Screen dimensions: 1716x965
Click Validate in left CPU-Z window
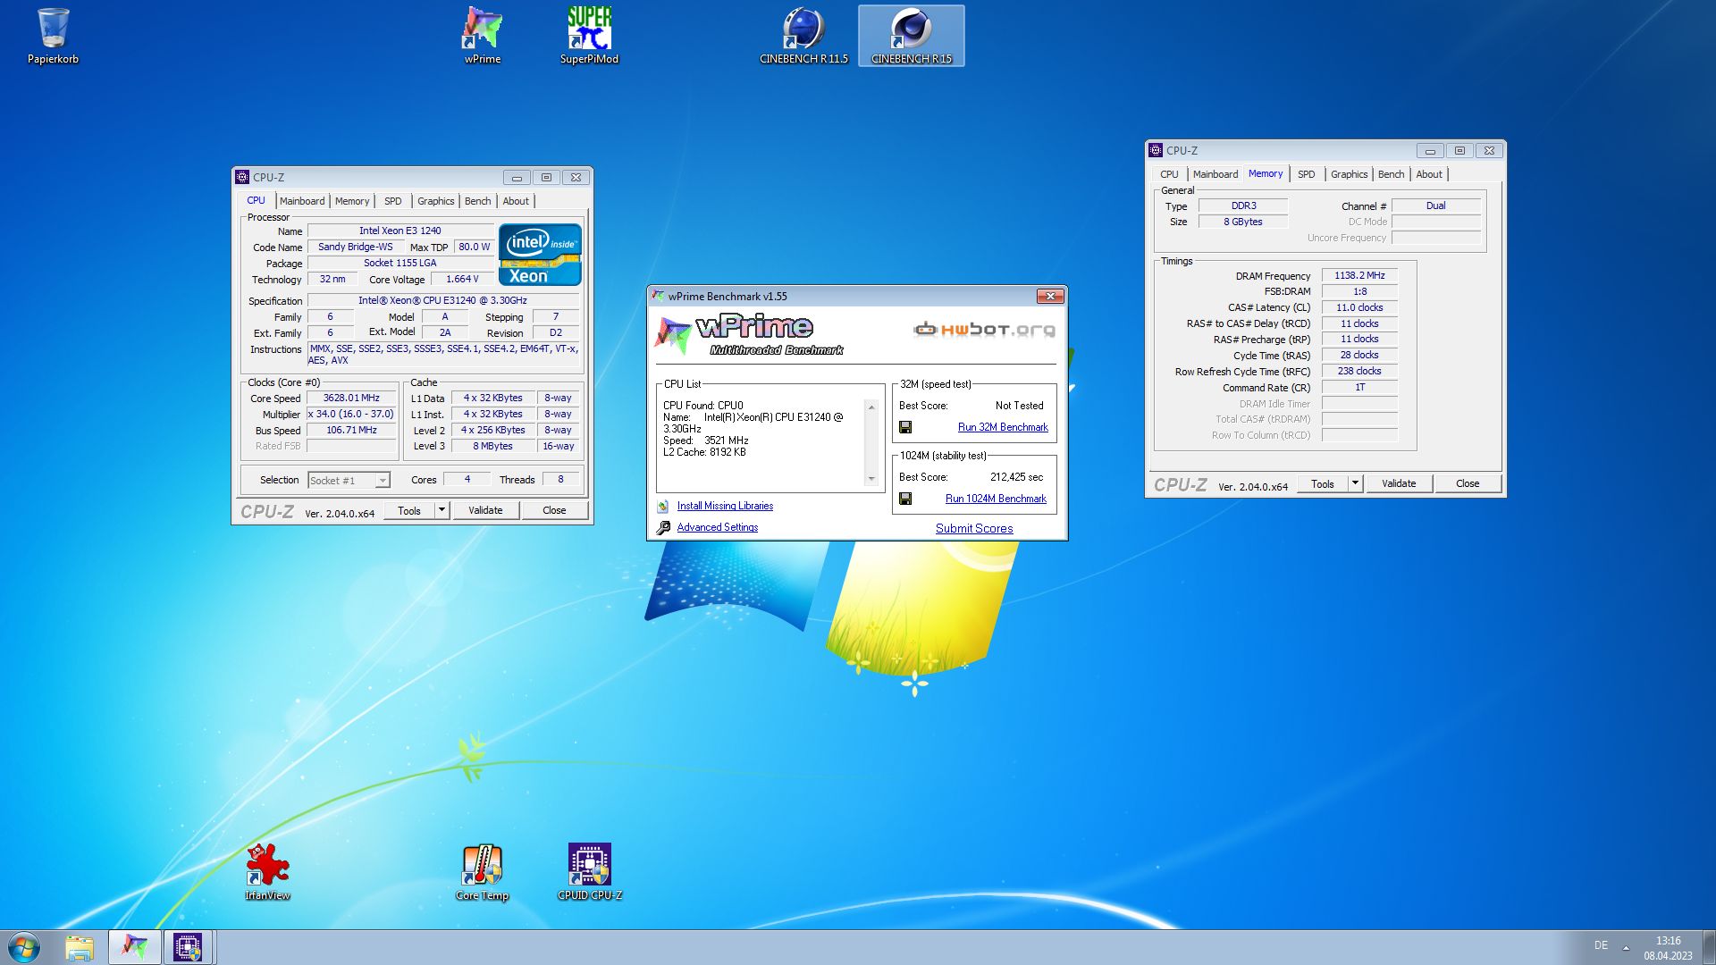[x=485, y=510]
